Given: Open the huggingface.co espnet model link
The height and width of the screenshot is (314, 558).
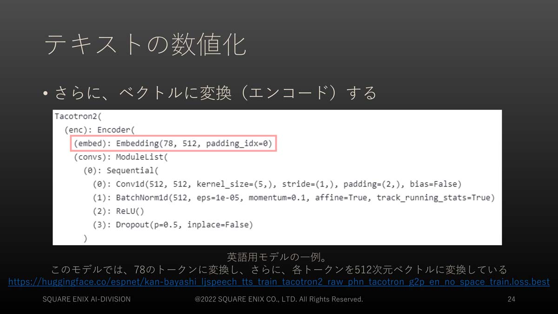Looking at the screenshot, I should (x=279, y=282).
